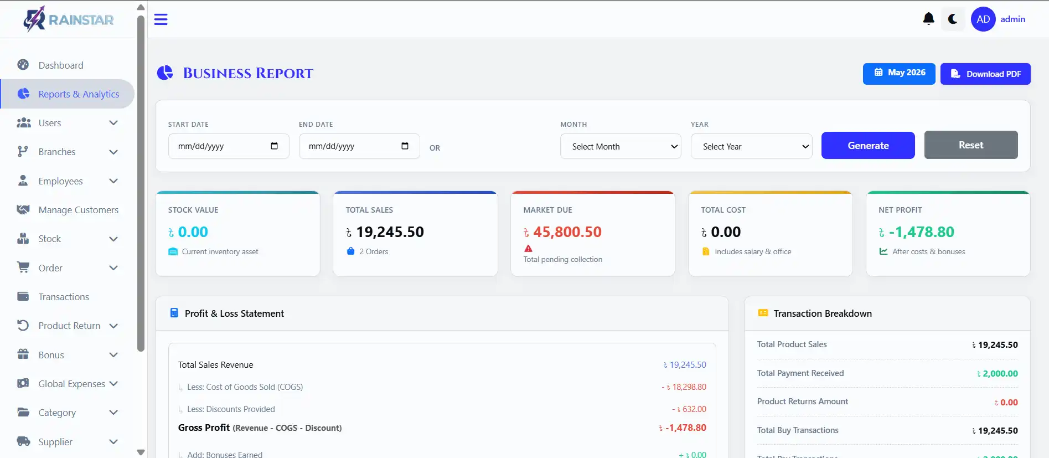Screen dimensions: 1049x458
Task: Click the Branches fork icon
Action: pos(23,152)
